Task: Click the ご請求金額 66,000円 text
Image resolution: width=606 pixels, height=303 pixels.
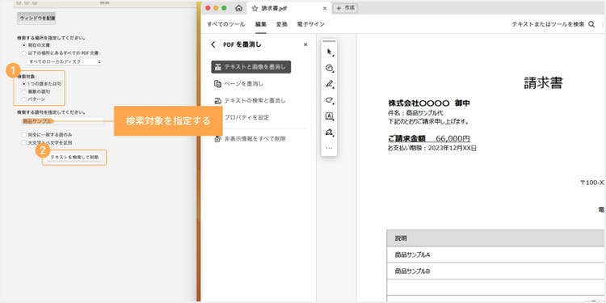Action: [429, 139]
